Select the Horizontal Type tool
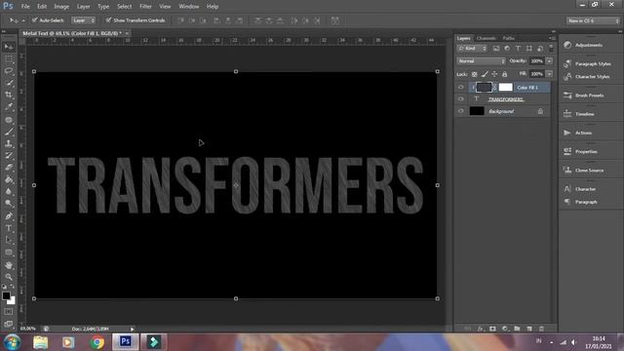This screenshot has height=351, width=624. 9,228
